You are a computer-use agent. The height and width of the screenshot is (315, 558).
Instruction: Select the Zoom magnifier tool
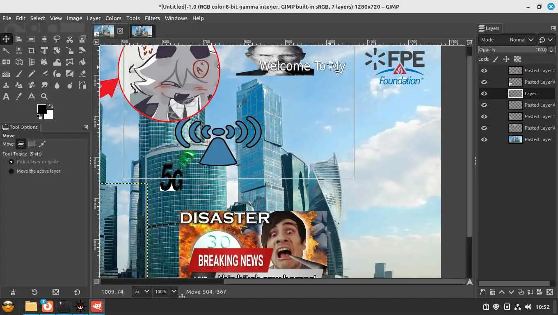tap(44, 97)
